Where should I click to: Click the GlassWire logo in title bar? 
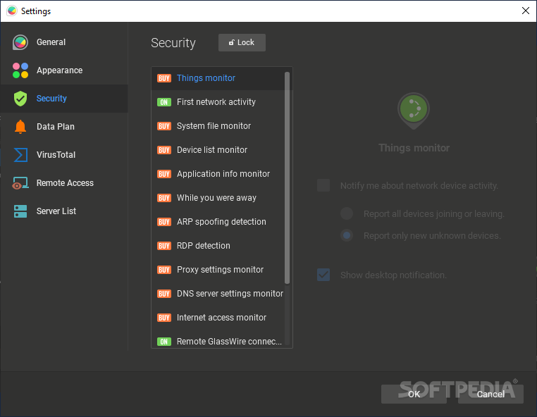(x=12, y=11)
